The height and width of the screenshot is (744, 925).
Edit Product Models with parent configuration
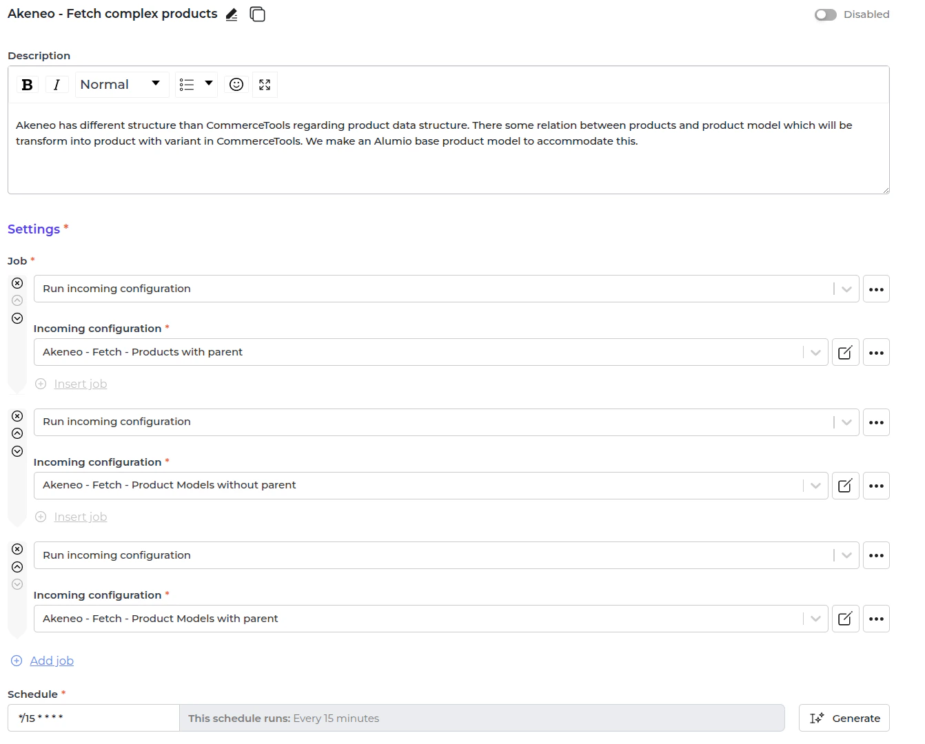click(x=845, y=619)
